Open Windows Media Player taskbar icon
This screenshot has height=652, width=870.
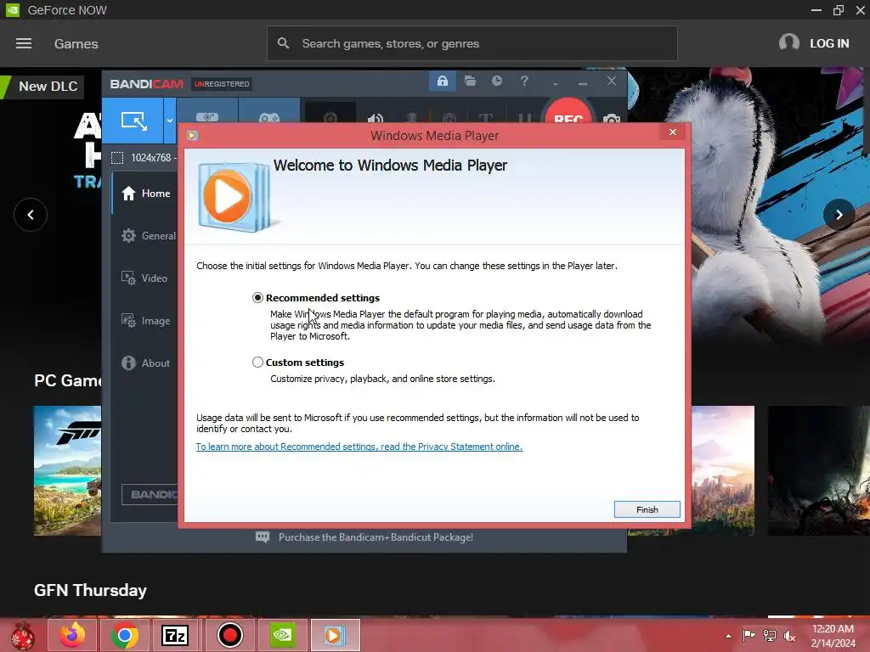tap(335, 635)
